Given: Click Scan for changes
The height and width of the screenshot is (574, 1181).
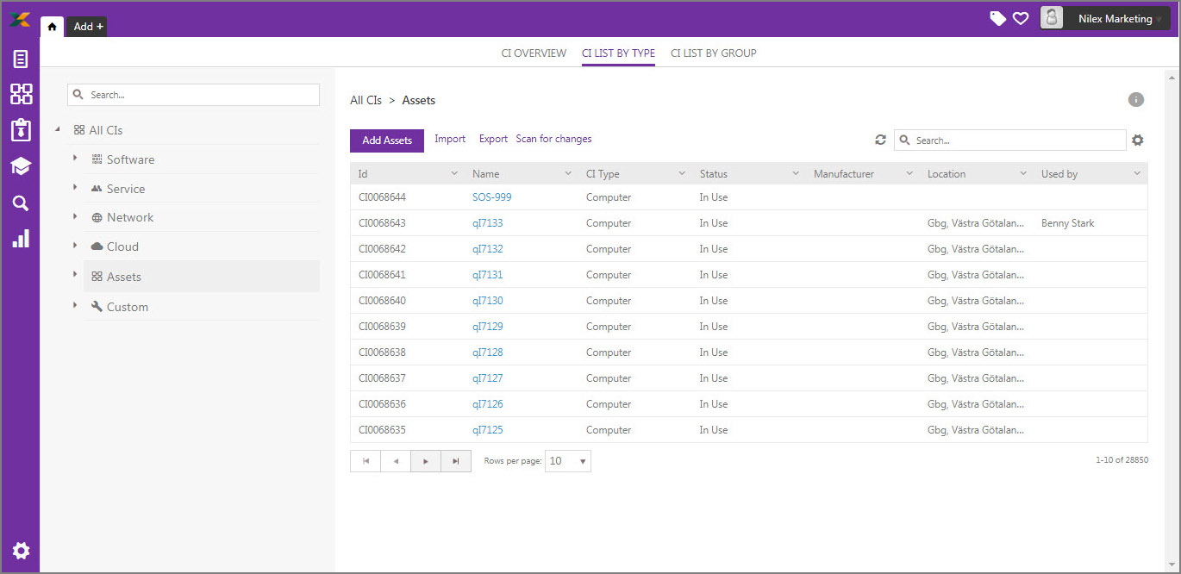Looking at the screenshot, I should [553, 139].
